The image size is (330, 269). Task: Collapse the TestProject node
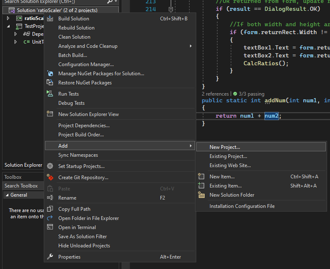[x=8, y=26]
